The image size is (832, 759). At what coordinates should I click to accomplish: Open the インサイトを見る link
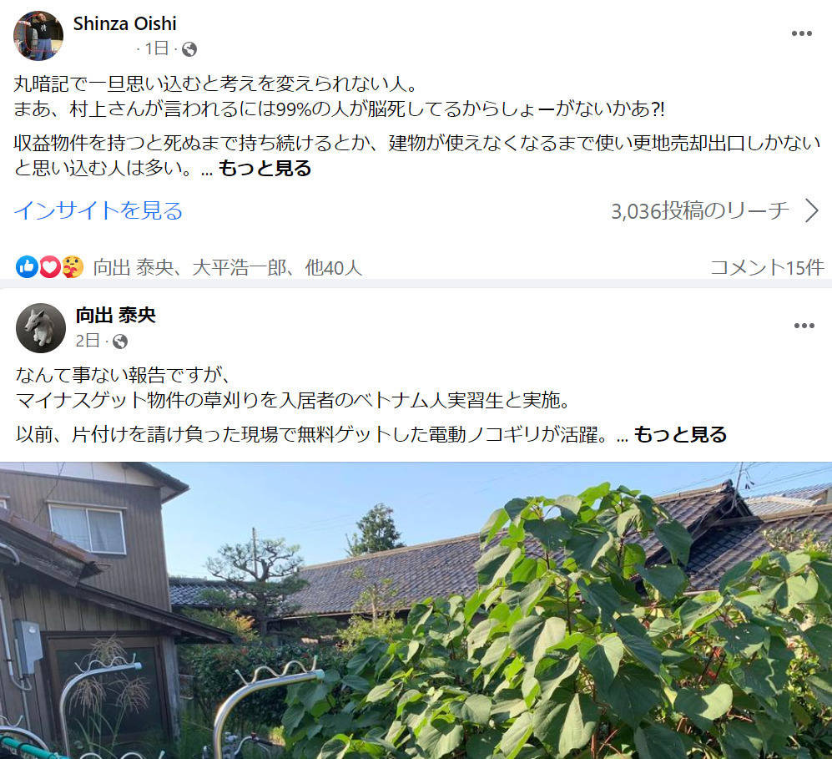[x=98, y=210]
